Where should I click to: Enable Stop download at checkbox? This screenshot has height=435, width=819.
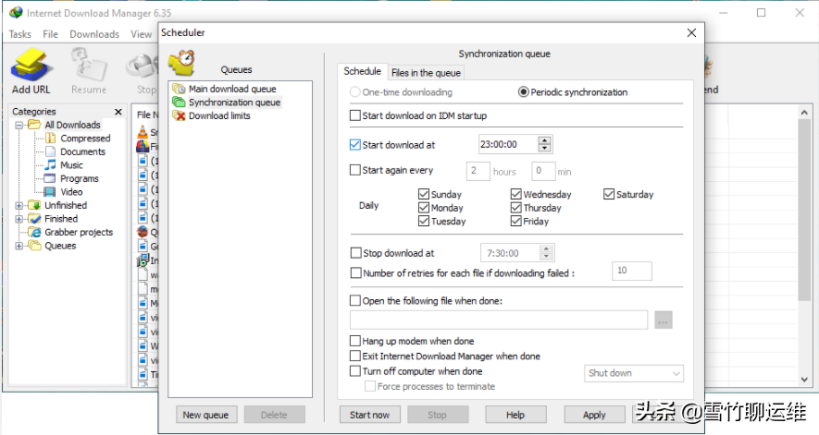355,253
